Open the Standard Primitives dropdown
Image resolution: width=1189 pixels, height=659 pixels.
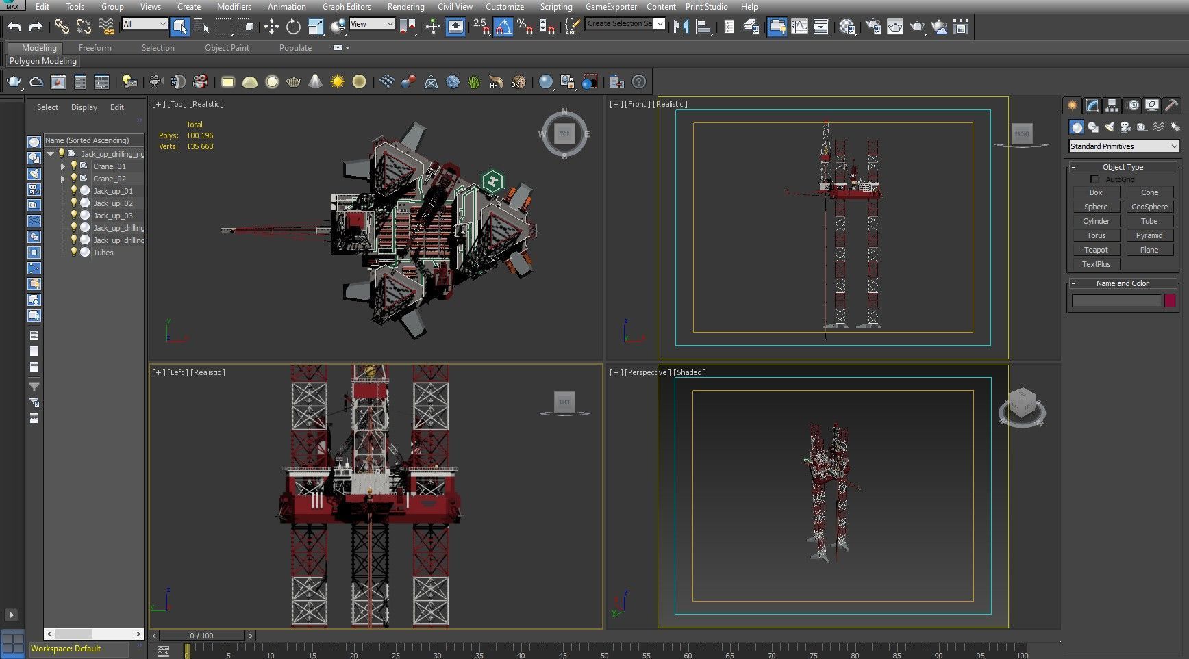(x=1124, y=146)
